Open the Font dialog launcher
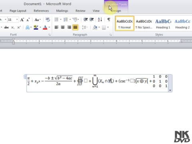192x144 pixels. 50,35
